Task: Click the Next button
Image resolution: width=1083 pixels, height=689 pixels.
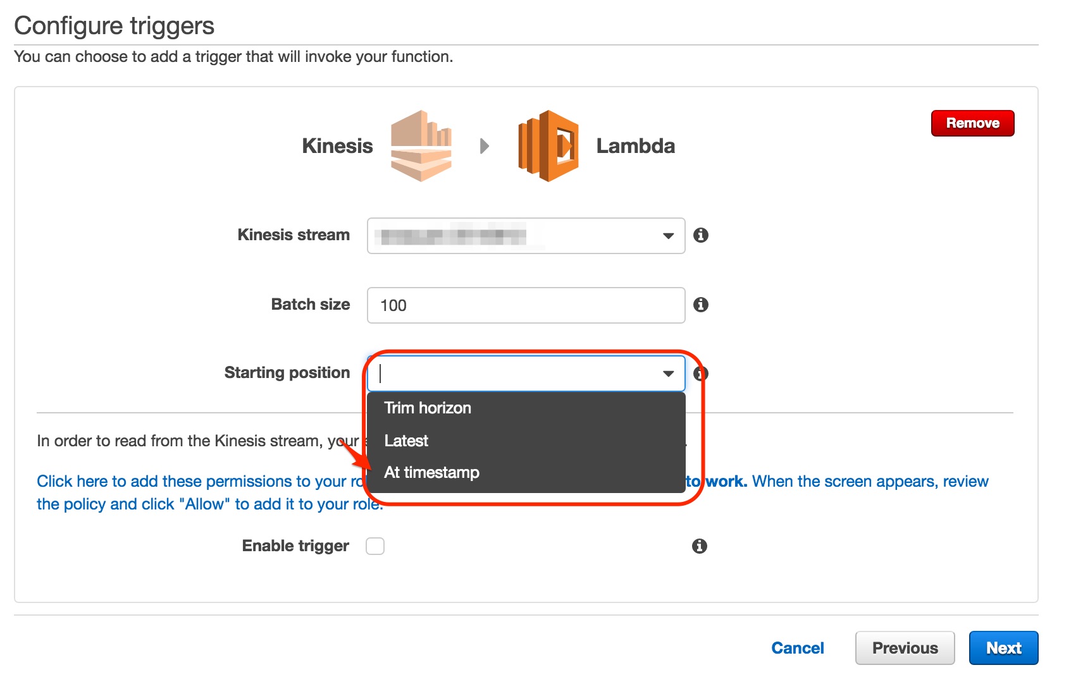Action: 1003,647
